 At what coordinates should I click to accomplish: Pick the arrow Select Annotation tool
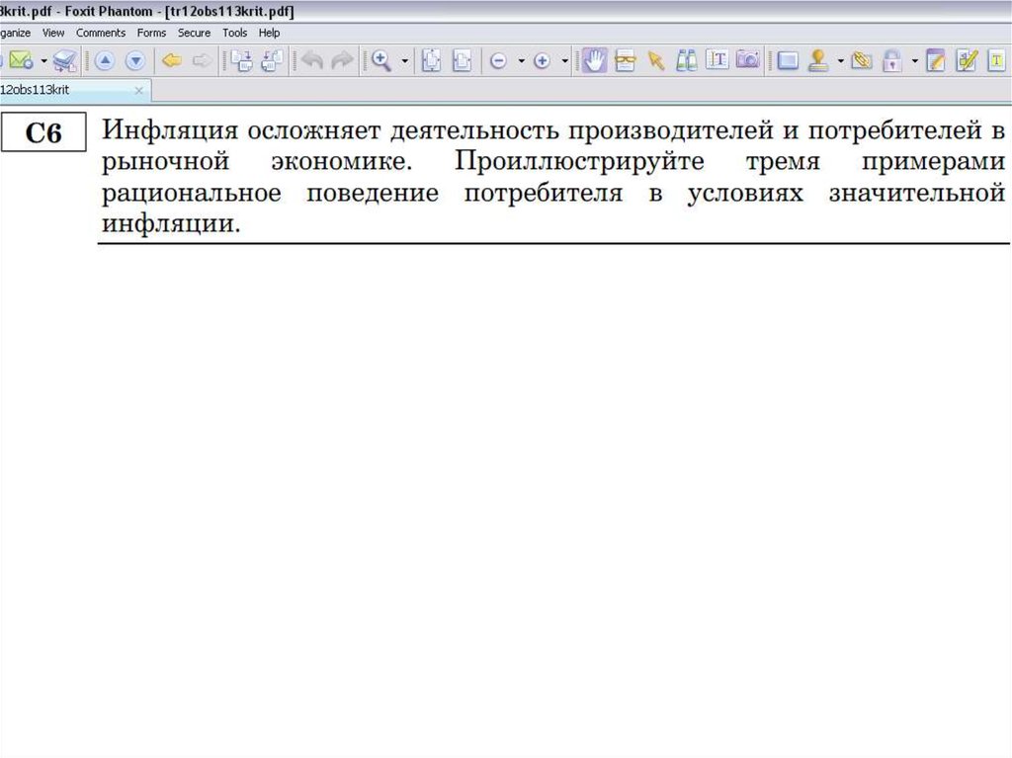655,61
